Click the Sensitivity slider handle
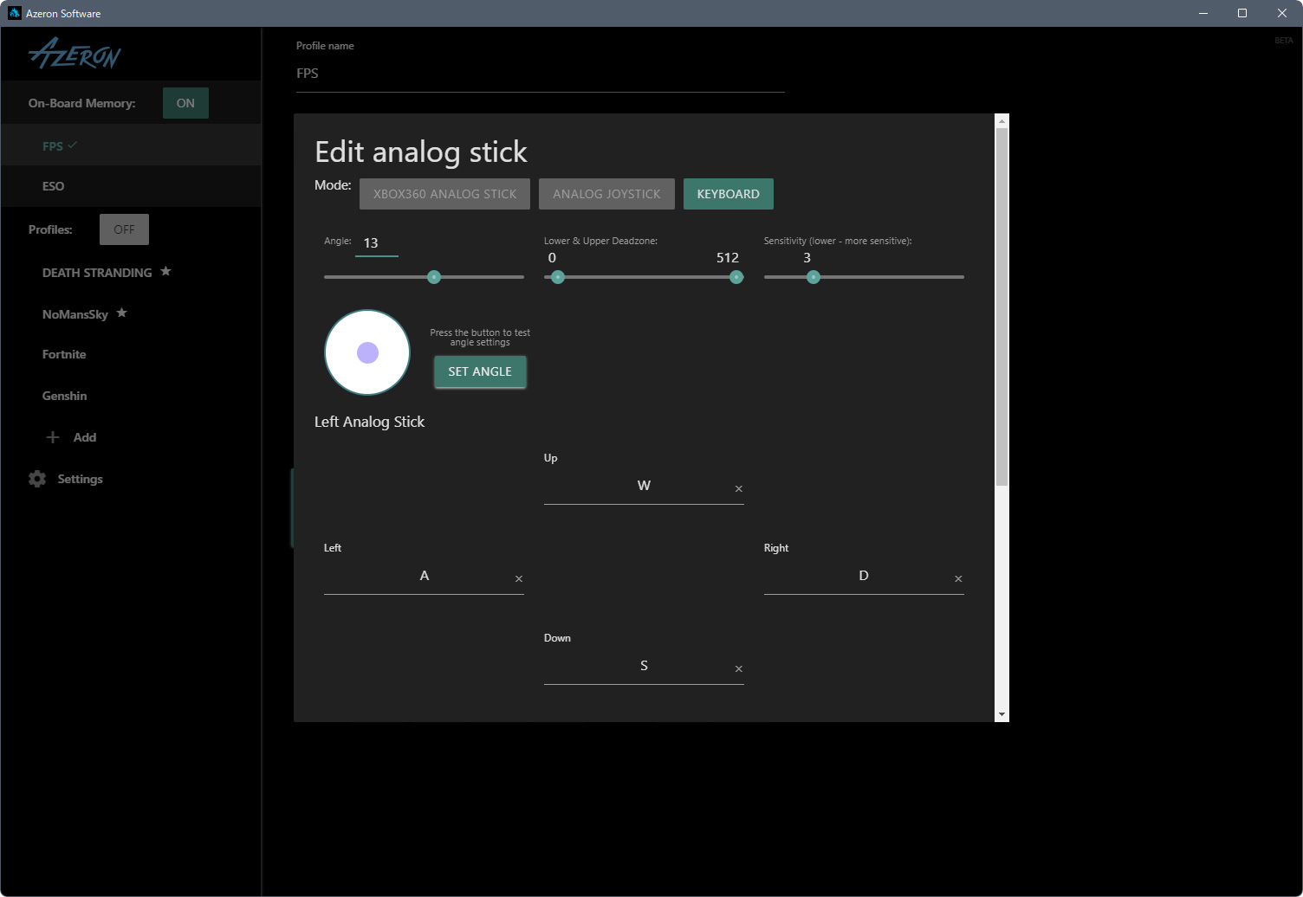Viewport: 1303px width, 897px height. (x=814, y=277)
